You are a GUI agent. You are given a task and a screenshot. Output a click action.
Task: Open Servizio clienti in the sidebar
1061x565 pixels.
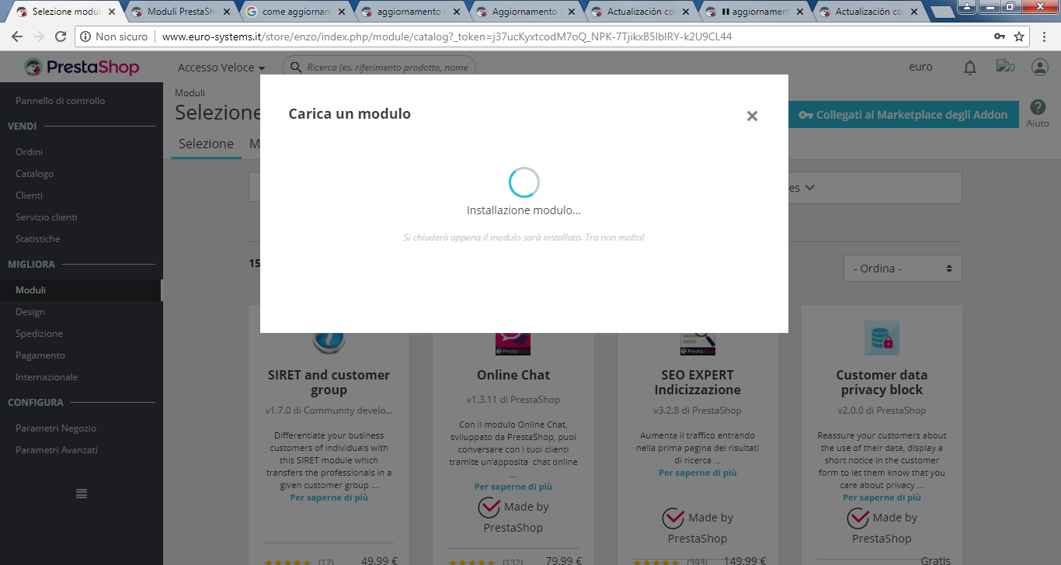[x=47, y=217]
